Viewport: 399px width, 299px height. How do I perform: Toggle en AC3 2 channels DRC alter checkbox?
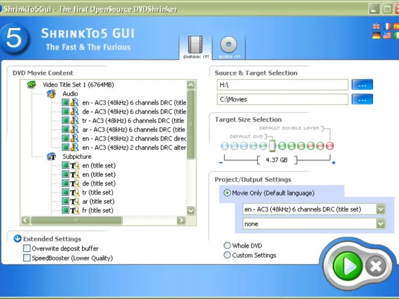point(65,147)
